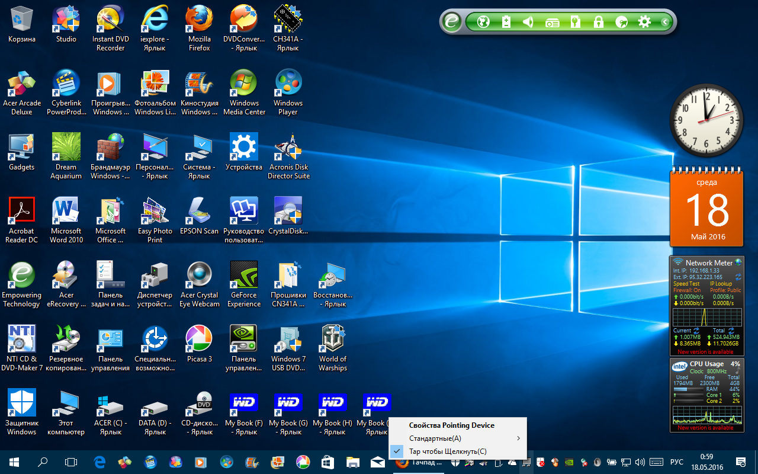
Task: Click the padlock icon in green Acer bar
Action: 598,22
